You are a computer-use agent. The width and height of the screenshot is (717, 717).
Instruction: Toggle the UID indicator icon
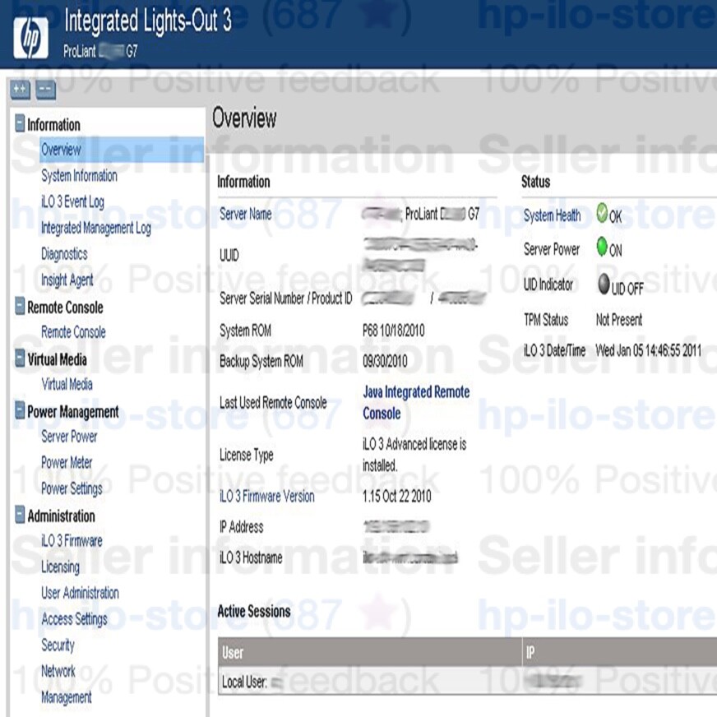[x=604, y=284]
